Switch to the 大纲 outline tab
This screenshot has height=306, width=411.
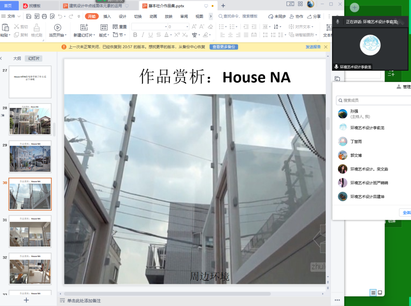coord(17,59)
